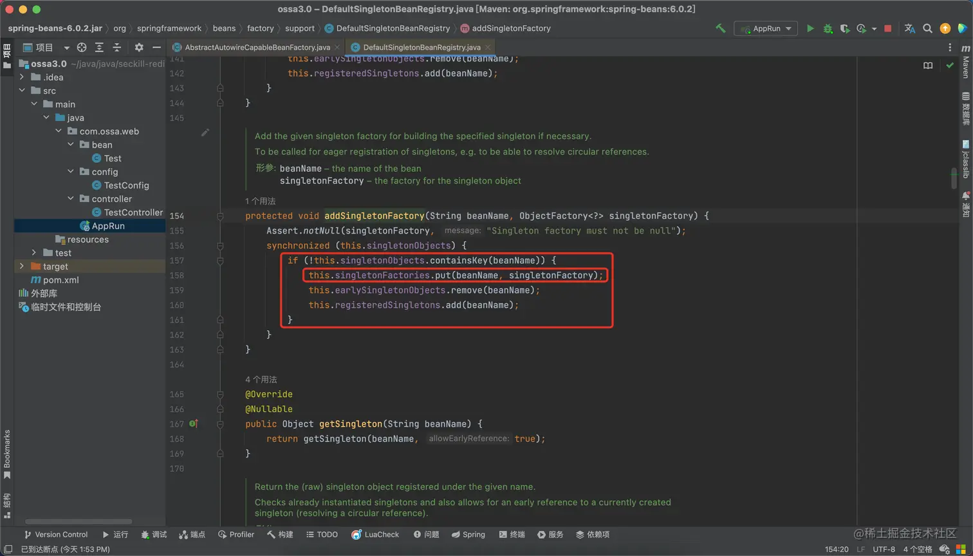Expand the .idea folder
973x556 pixels.
coord(23,77)
